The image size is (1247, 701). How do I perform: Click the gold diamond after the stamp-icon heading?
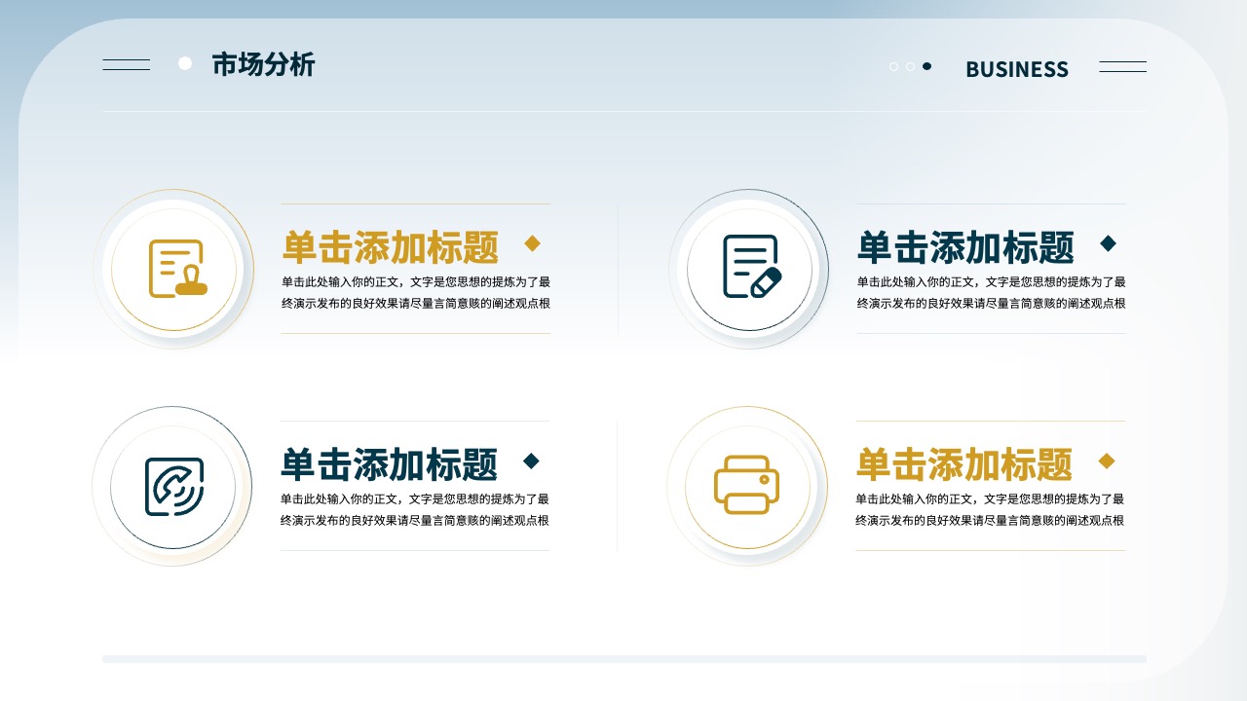pyautogui.click(x=532, y=243)
